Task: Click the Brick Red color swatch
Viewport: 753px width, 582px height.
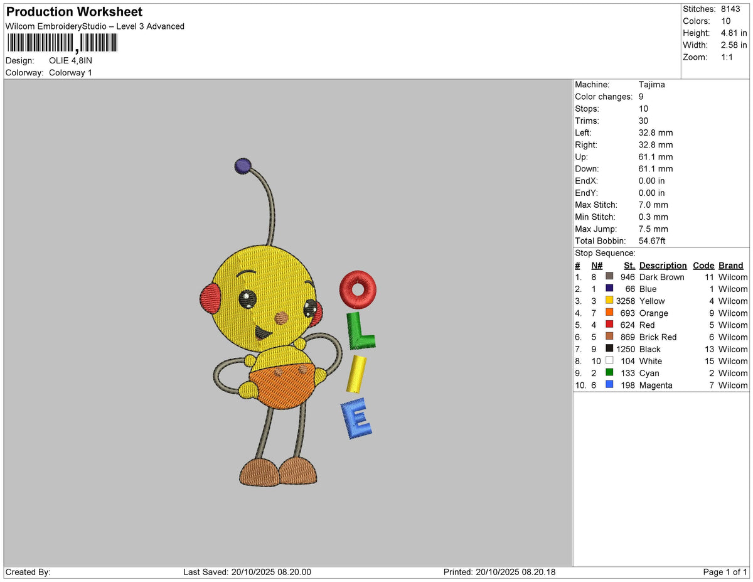Action: pyautogui.click(x=609, y=337)
